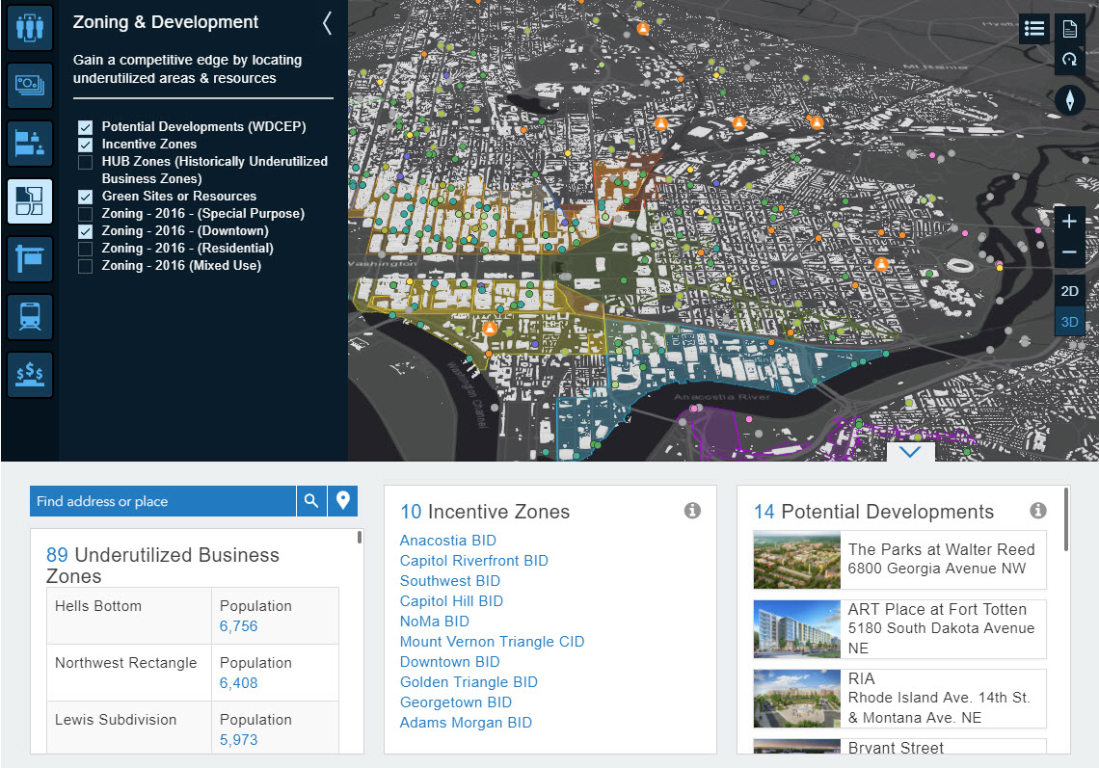Select the RIA development thumbnail
This screenshot has width=1099, height=768.
click(797, 699)
